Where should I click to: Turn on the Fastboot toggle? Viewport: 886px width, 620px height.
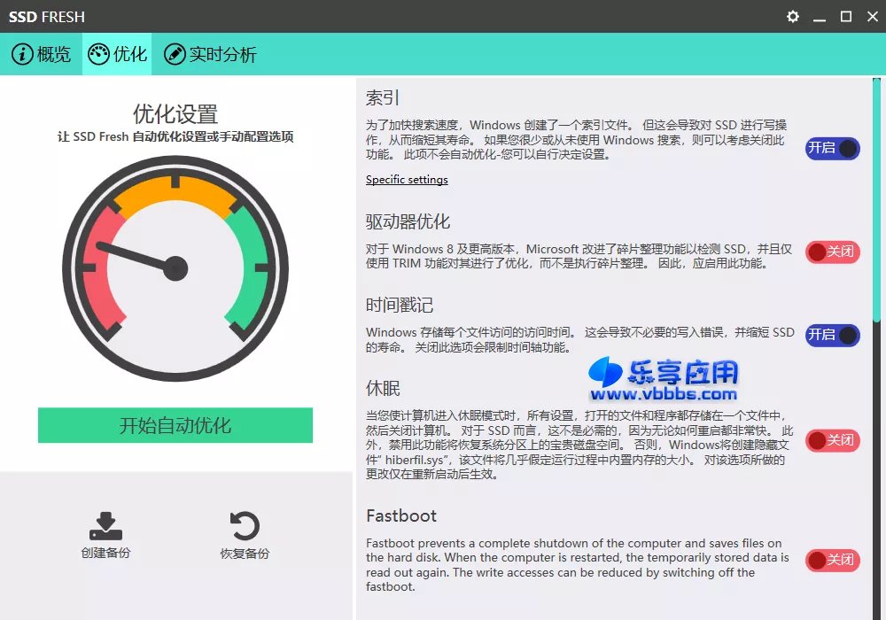[832, 560]
